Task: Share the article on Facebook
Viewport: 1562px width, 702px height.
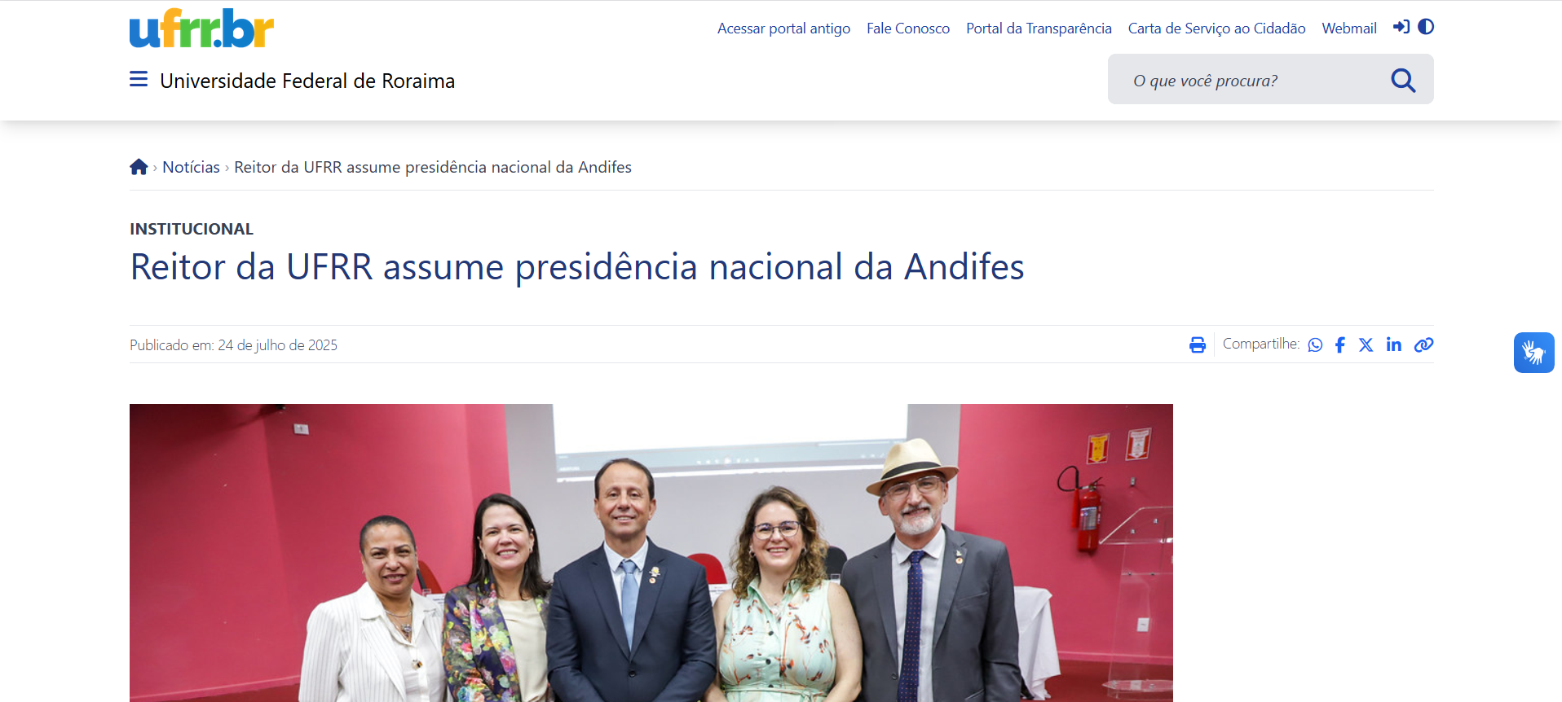Action: click(1340, 345)
